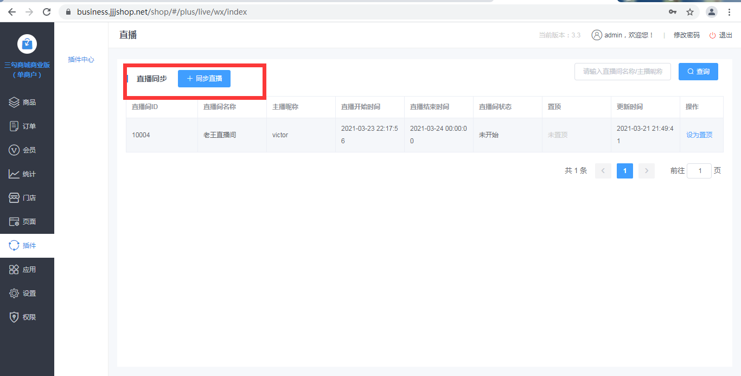741x376 pixels.
Task: Open 订单 in the sidebar
Action: click(27, 126)
